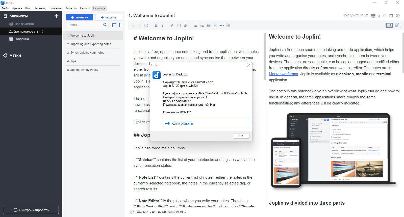This screenshot has height=217, width=404.
Task: Reverse the note sort order arrow
Action: coord(120,25)
